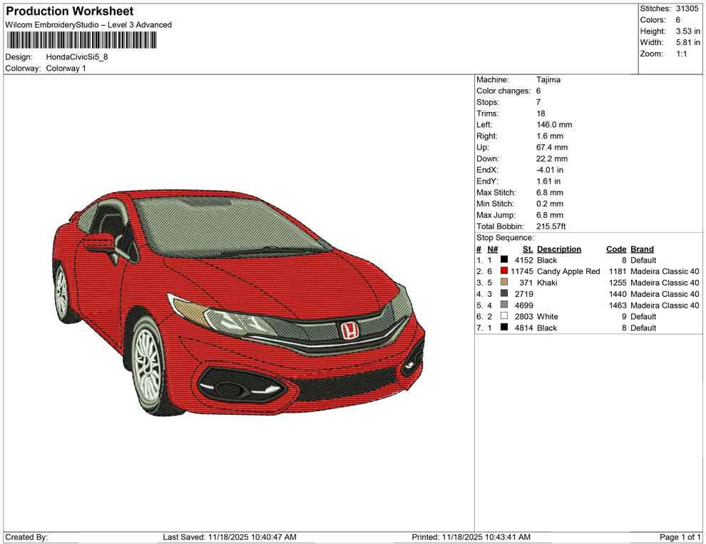706x544 pixels.
Task: Click the Brand column header
Action: [642, 248]
